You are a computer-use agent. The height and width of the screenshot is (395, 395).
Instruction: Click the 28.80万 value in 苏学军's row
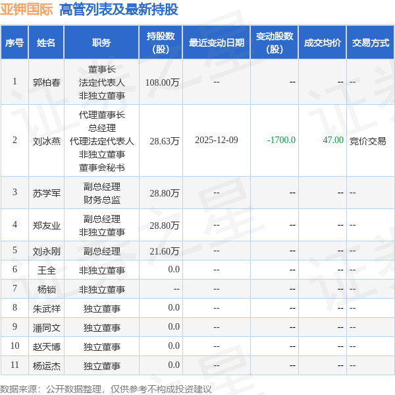(164, 193)
